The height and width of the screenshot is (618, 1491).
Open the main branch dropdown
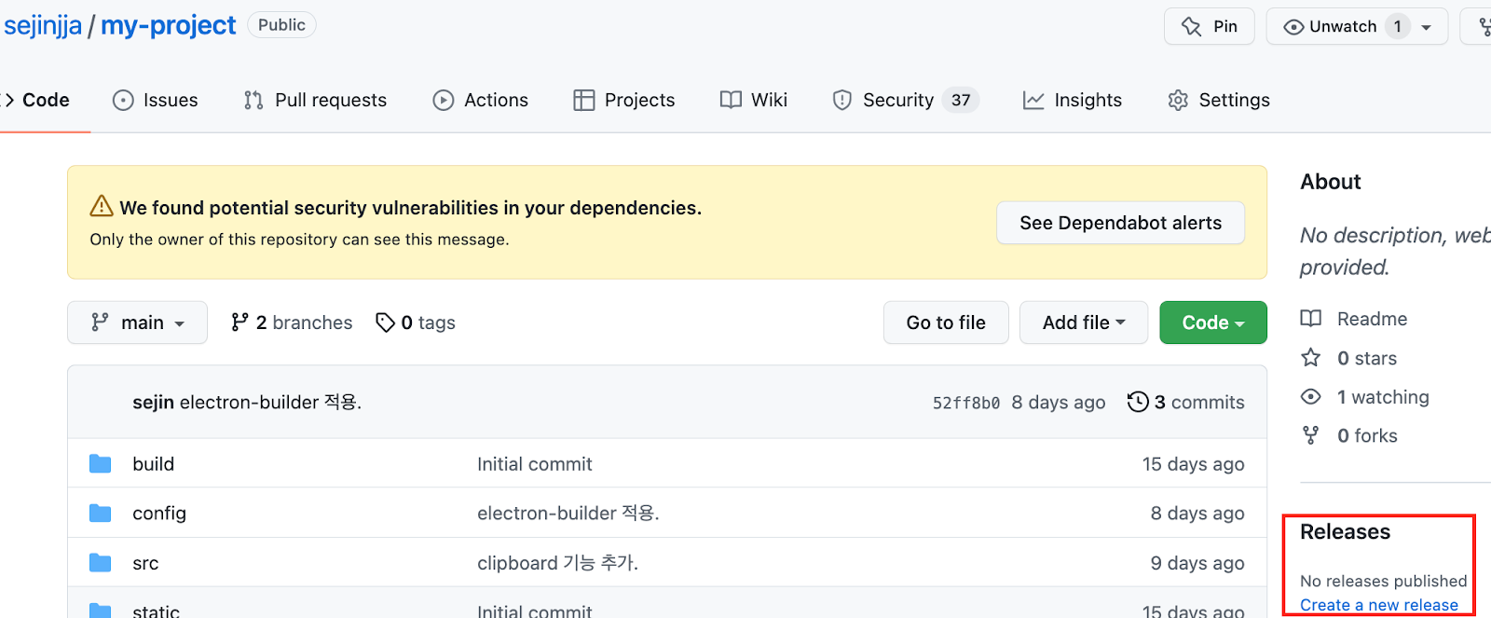[x=137, y=323]
